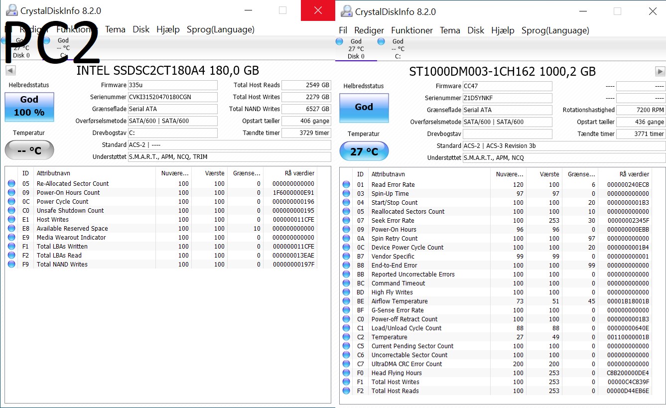Click the -- °C temperature button in left window
The width and height of the screenshot is (666, 408).
(x=29, y=150)
